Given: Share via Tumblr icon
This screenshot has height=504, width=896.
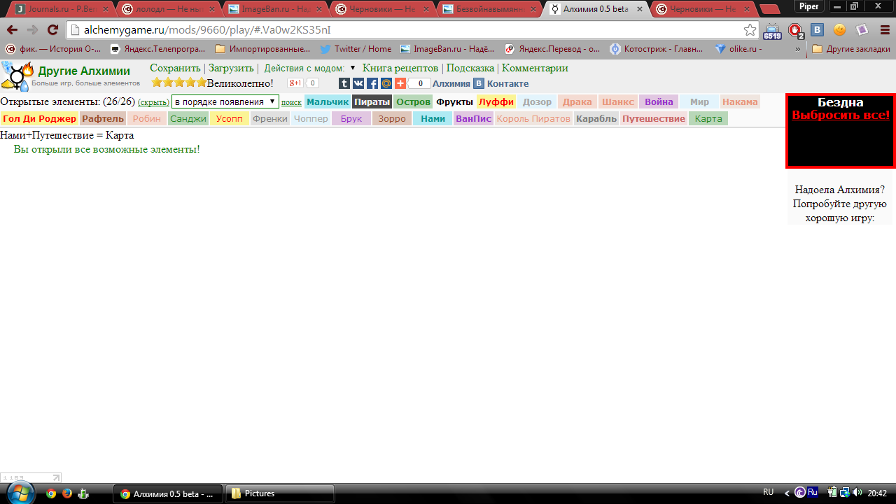Looking at the screenshot, I should tap(344, 83).
